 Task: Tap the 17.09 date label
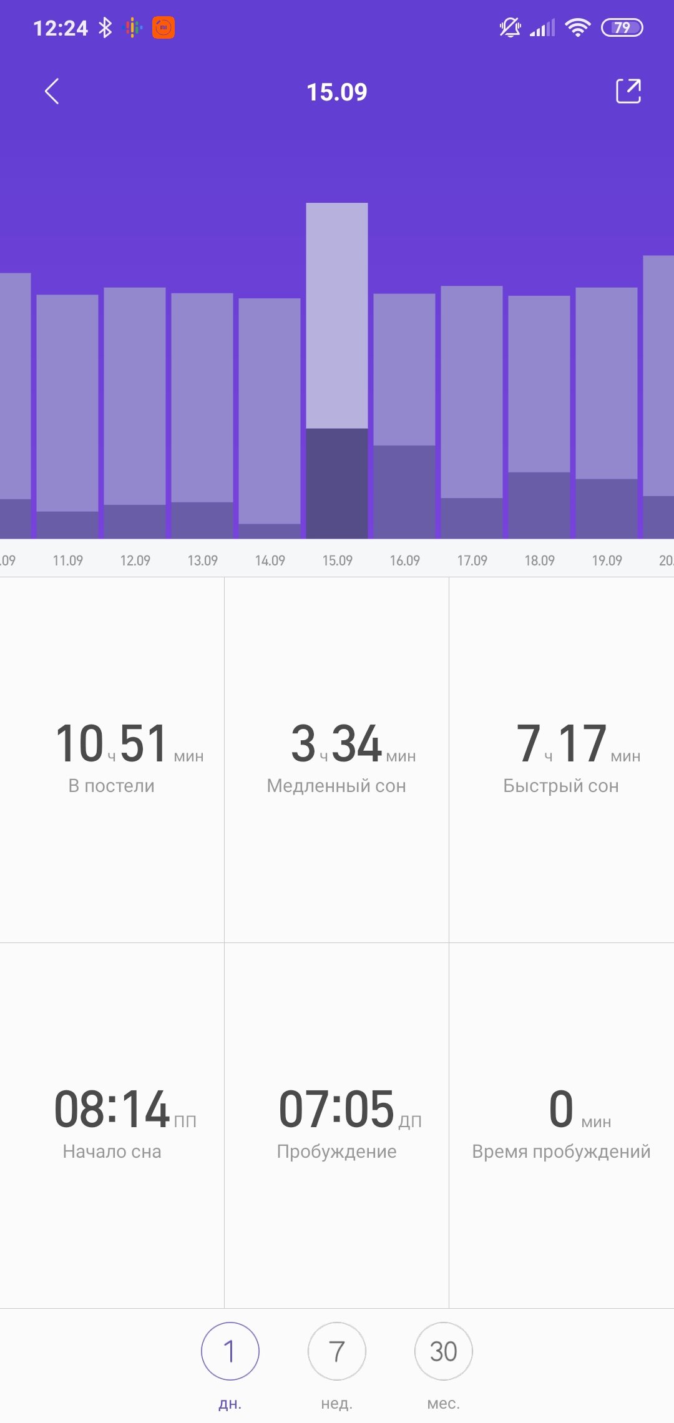tap(472, 560)
